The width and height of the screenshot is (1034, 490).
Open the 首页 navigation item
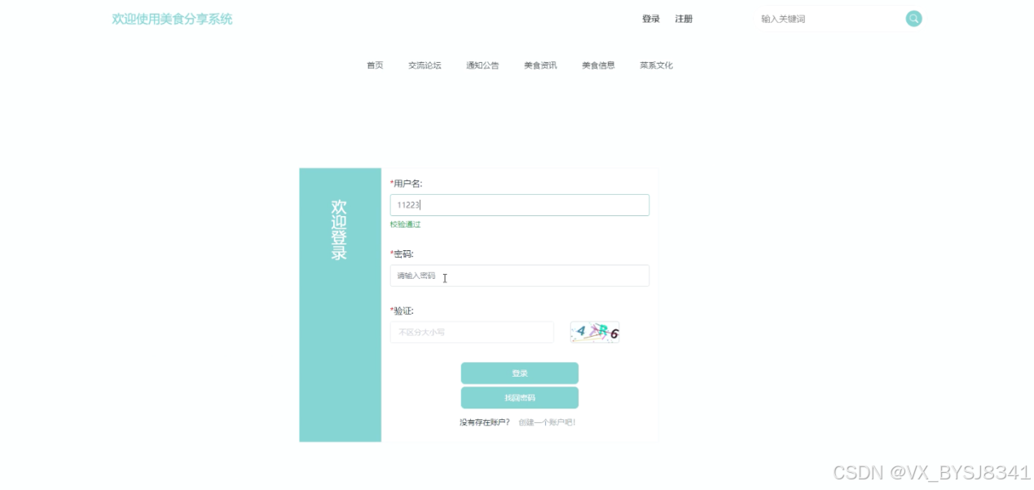[x=375, y=65]
